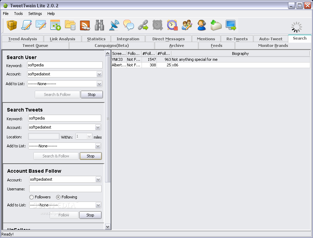Viewport: 313px width, 238px height.
Task: Open the Archive tab
Action: tap(176, 46)
